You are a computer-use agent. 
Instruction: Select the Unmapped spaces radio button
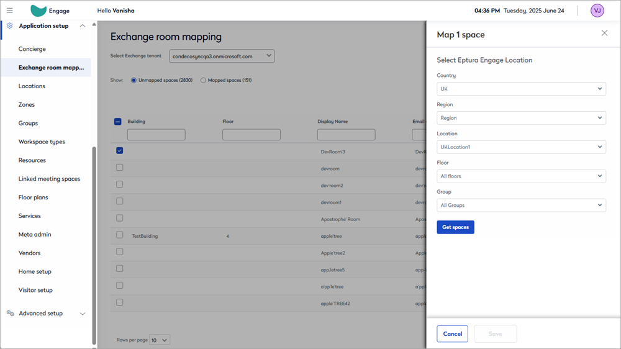134,80
